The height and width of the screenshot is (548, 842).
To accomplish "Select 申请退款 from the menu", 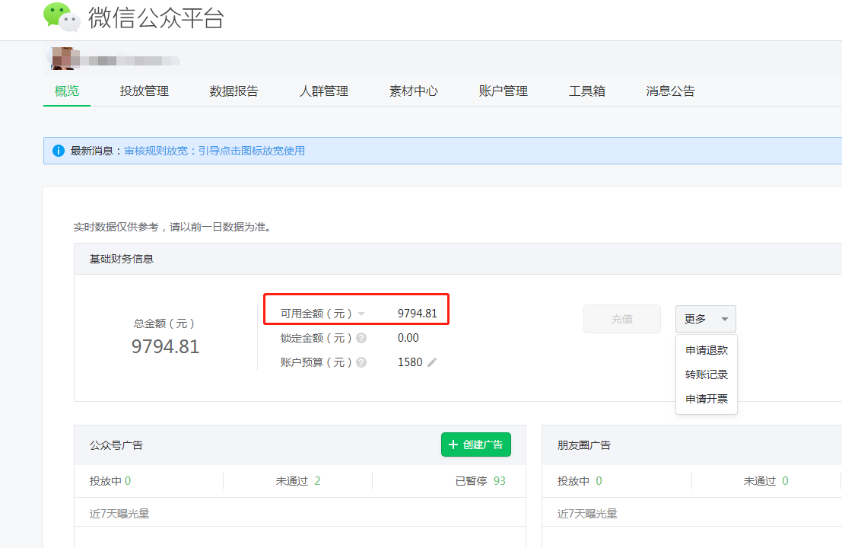I will pyautogui.click(x=707, y=350).
